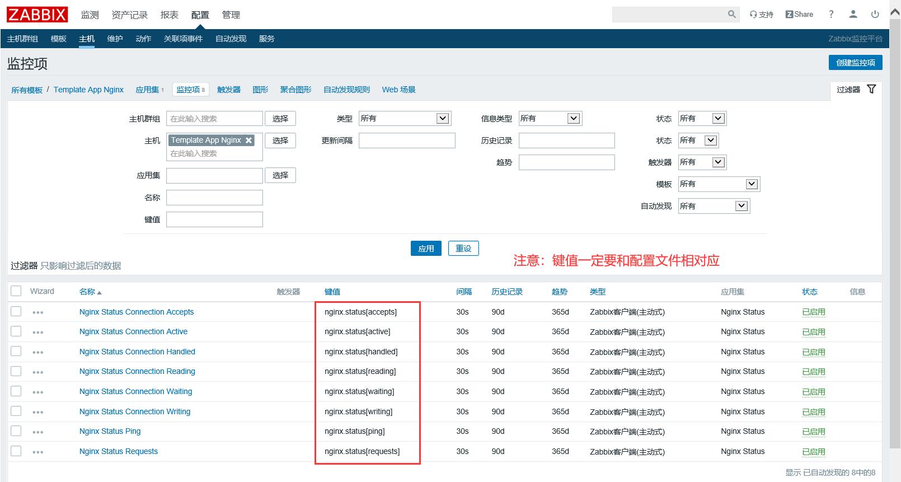Click the logout power icon

coord(875,15)
